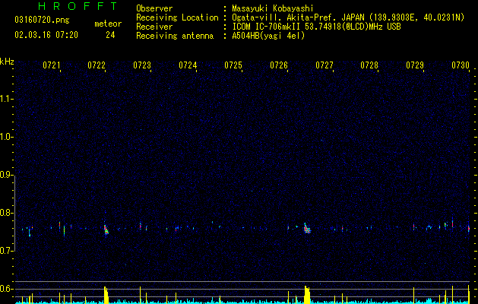
Task: Click the meteor label
Action: (108, 24)
